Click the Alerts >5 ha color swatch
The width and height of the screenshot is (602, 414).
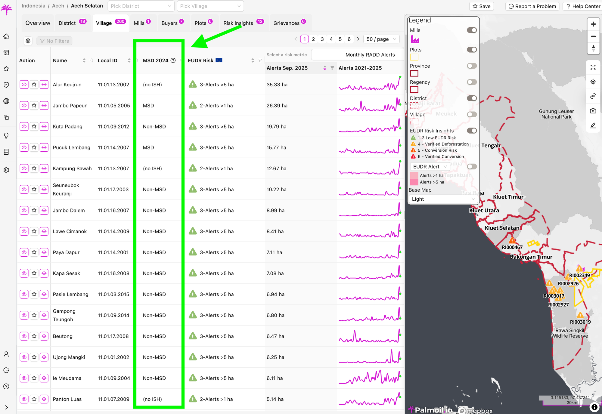pos(414,182)
